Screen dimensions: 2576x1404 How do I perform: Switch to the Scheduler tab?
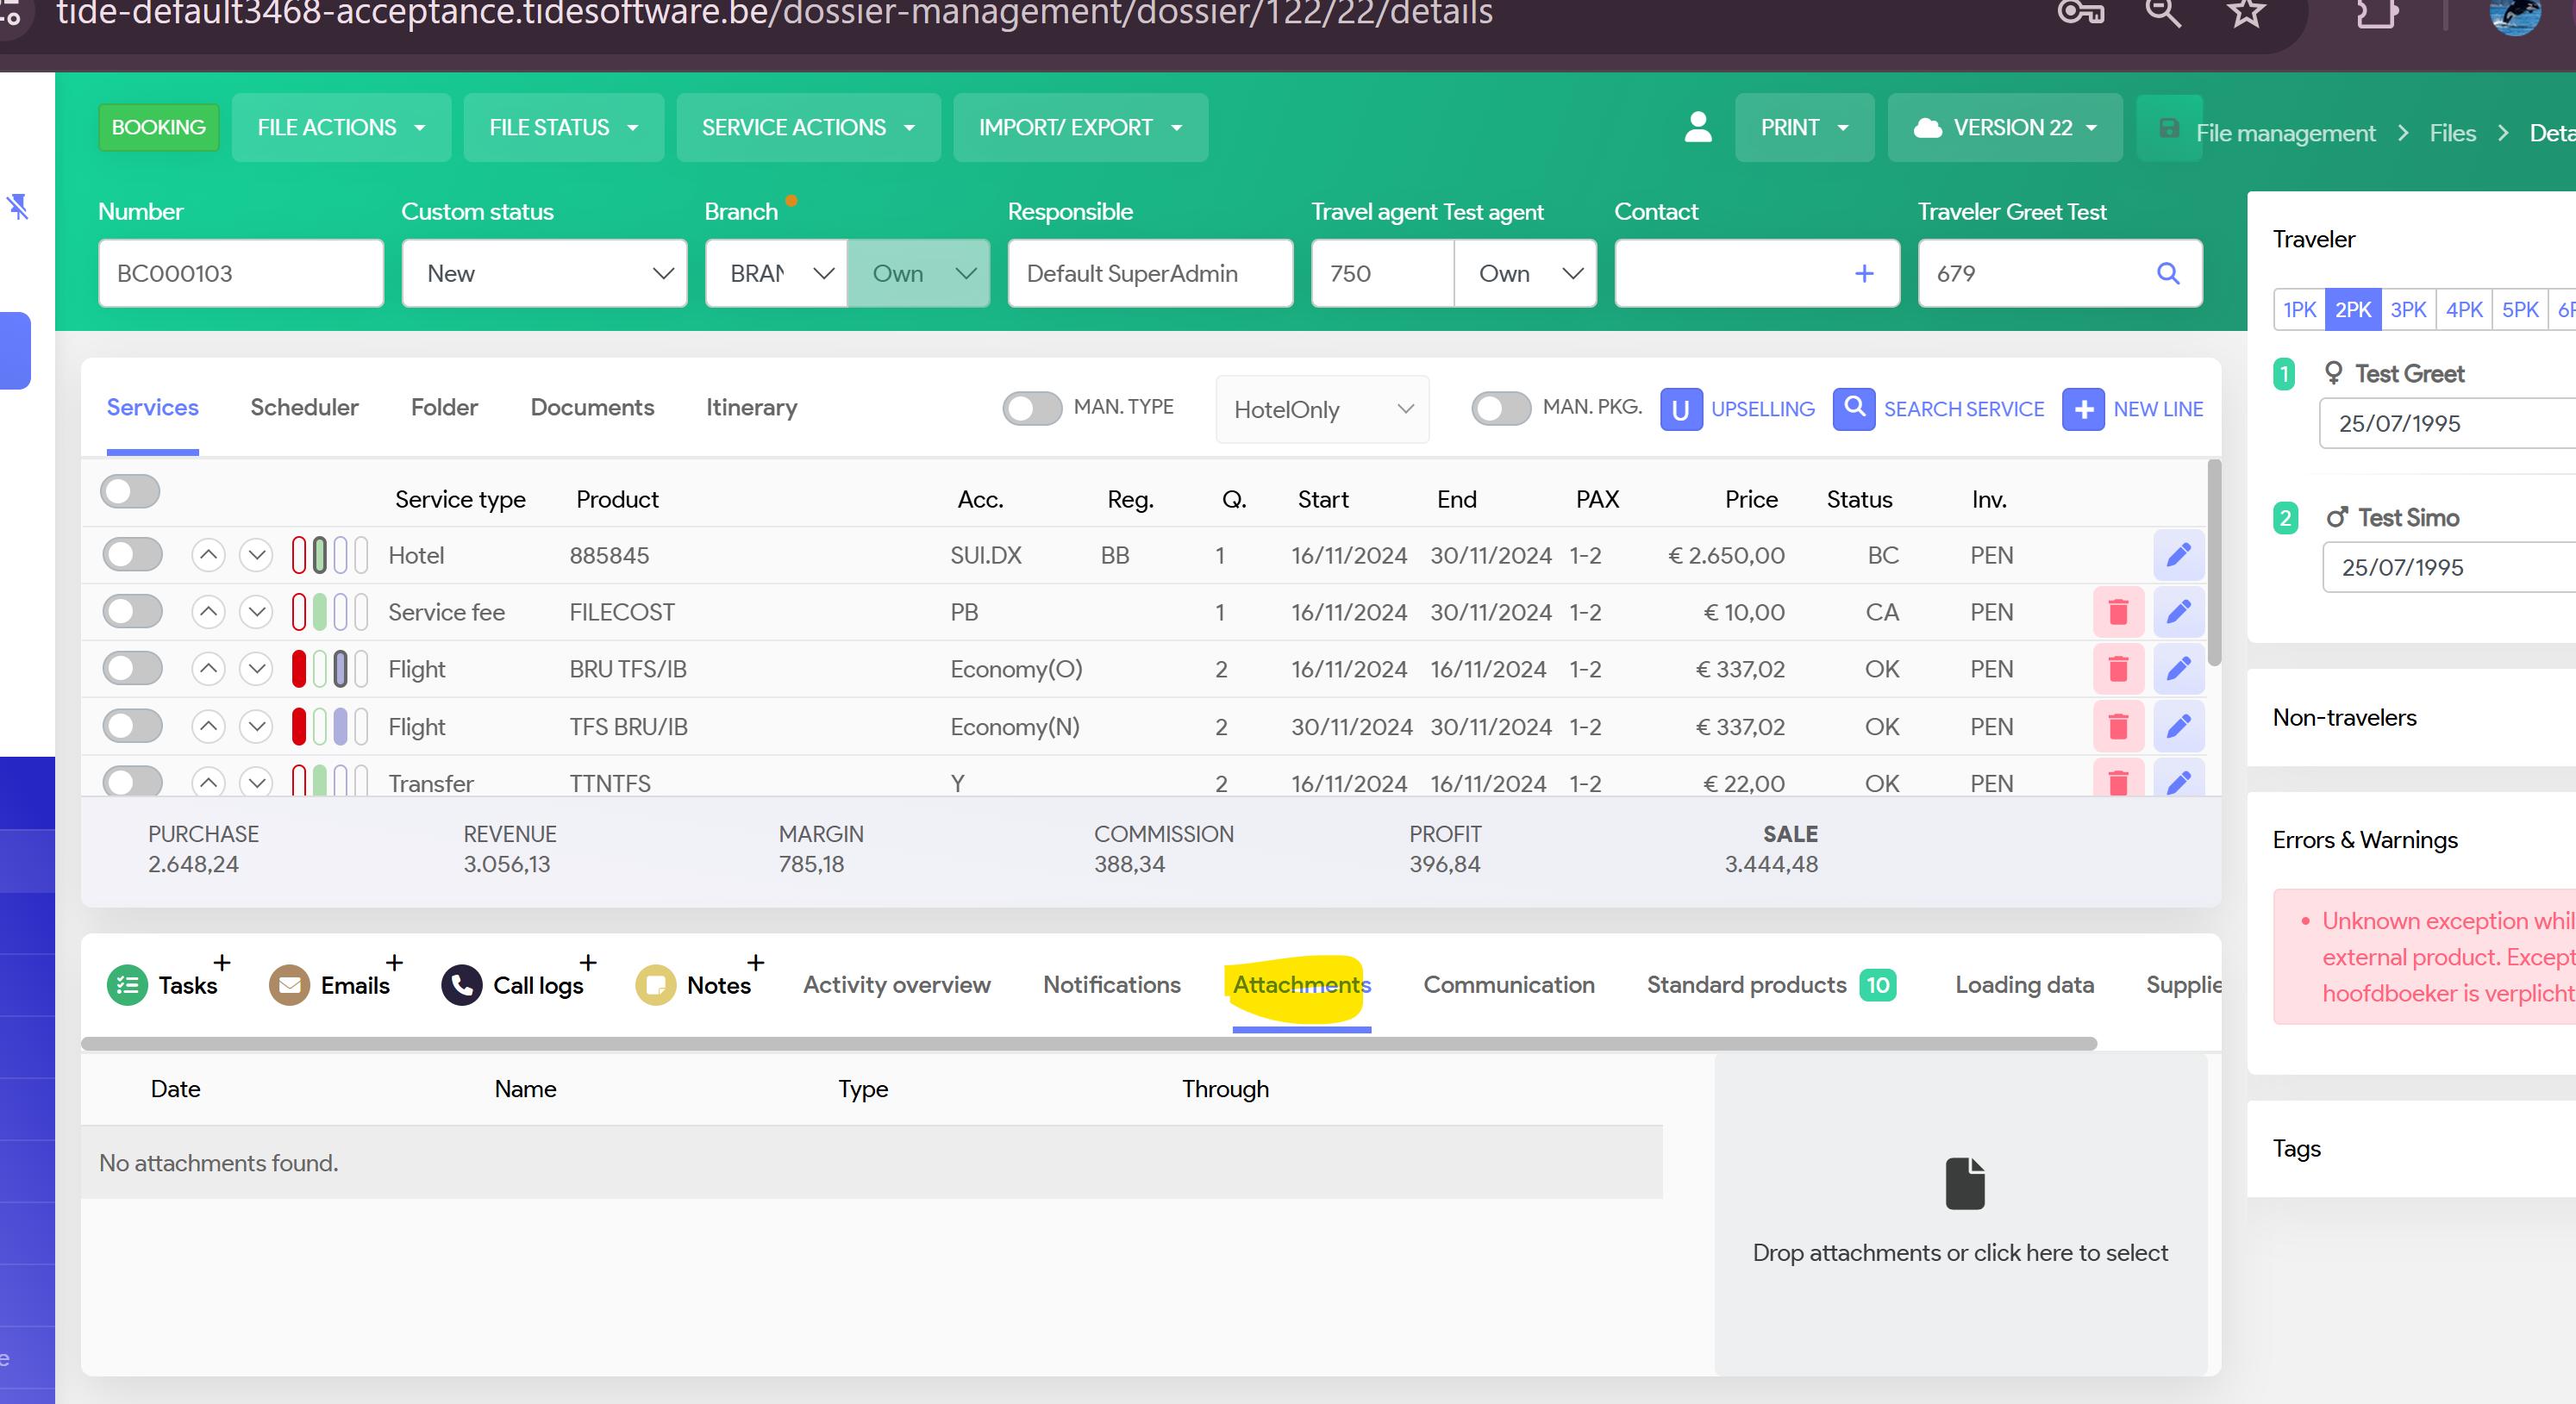click(x=304, y=407)
